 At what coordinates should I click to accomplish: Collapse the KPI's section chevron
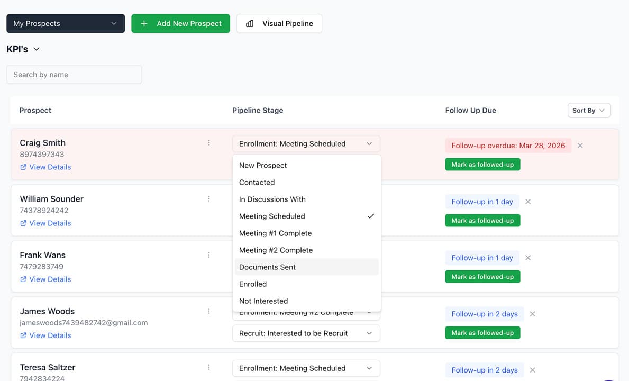click(x=37, y=49)
